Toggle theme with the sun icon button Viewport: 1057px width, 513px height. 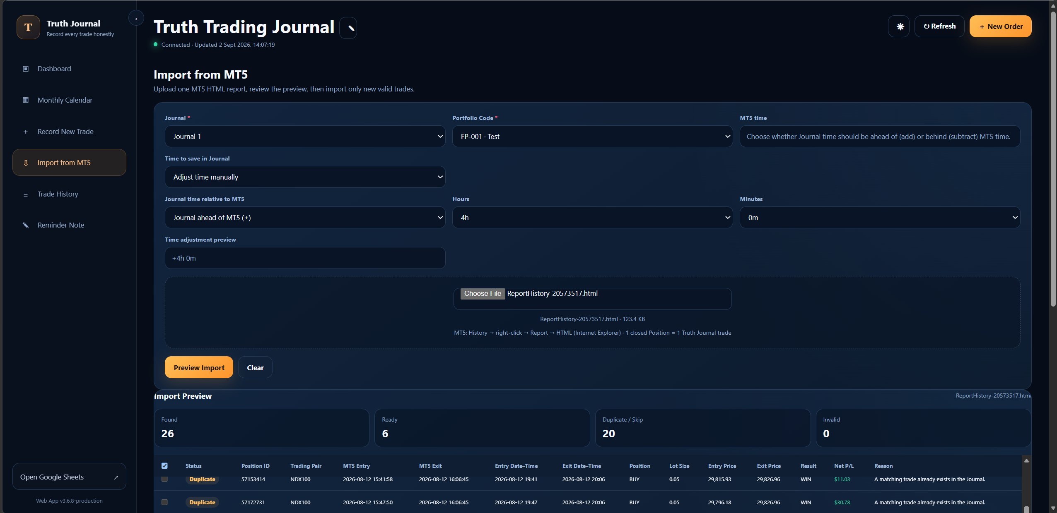[x=899, y=26]
